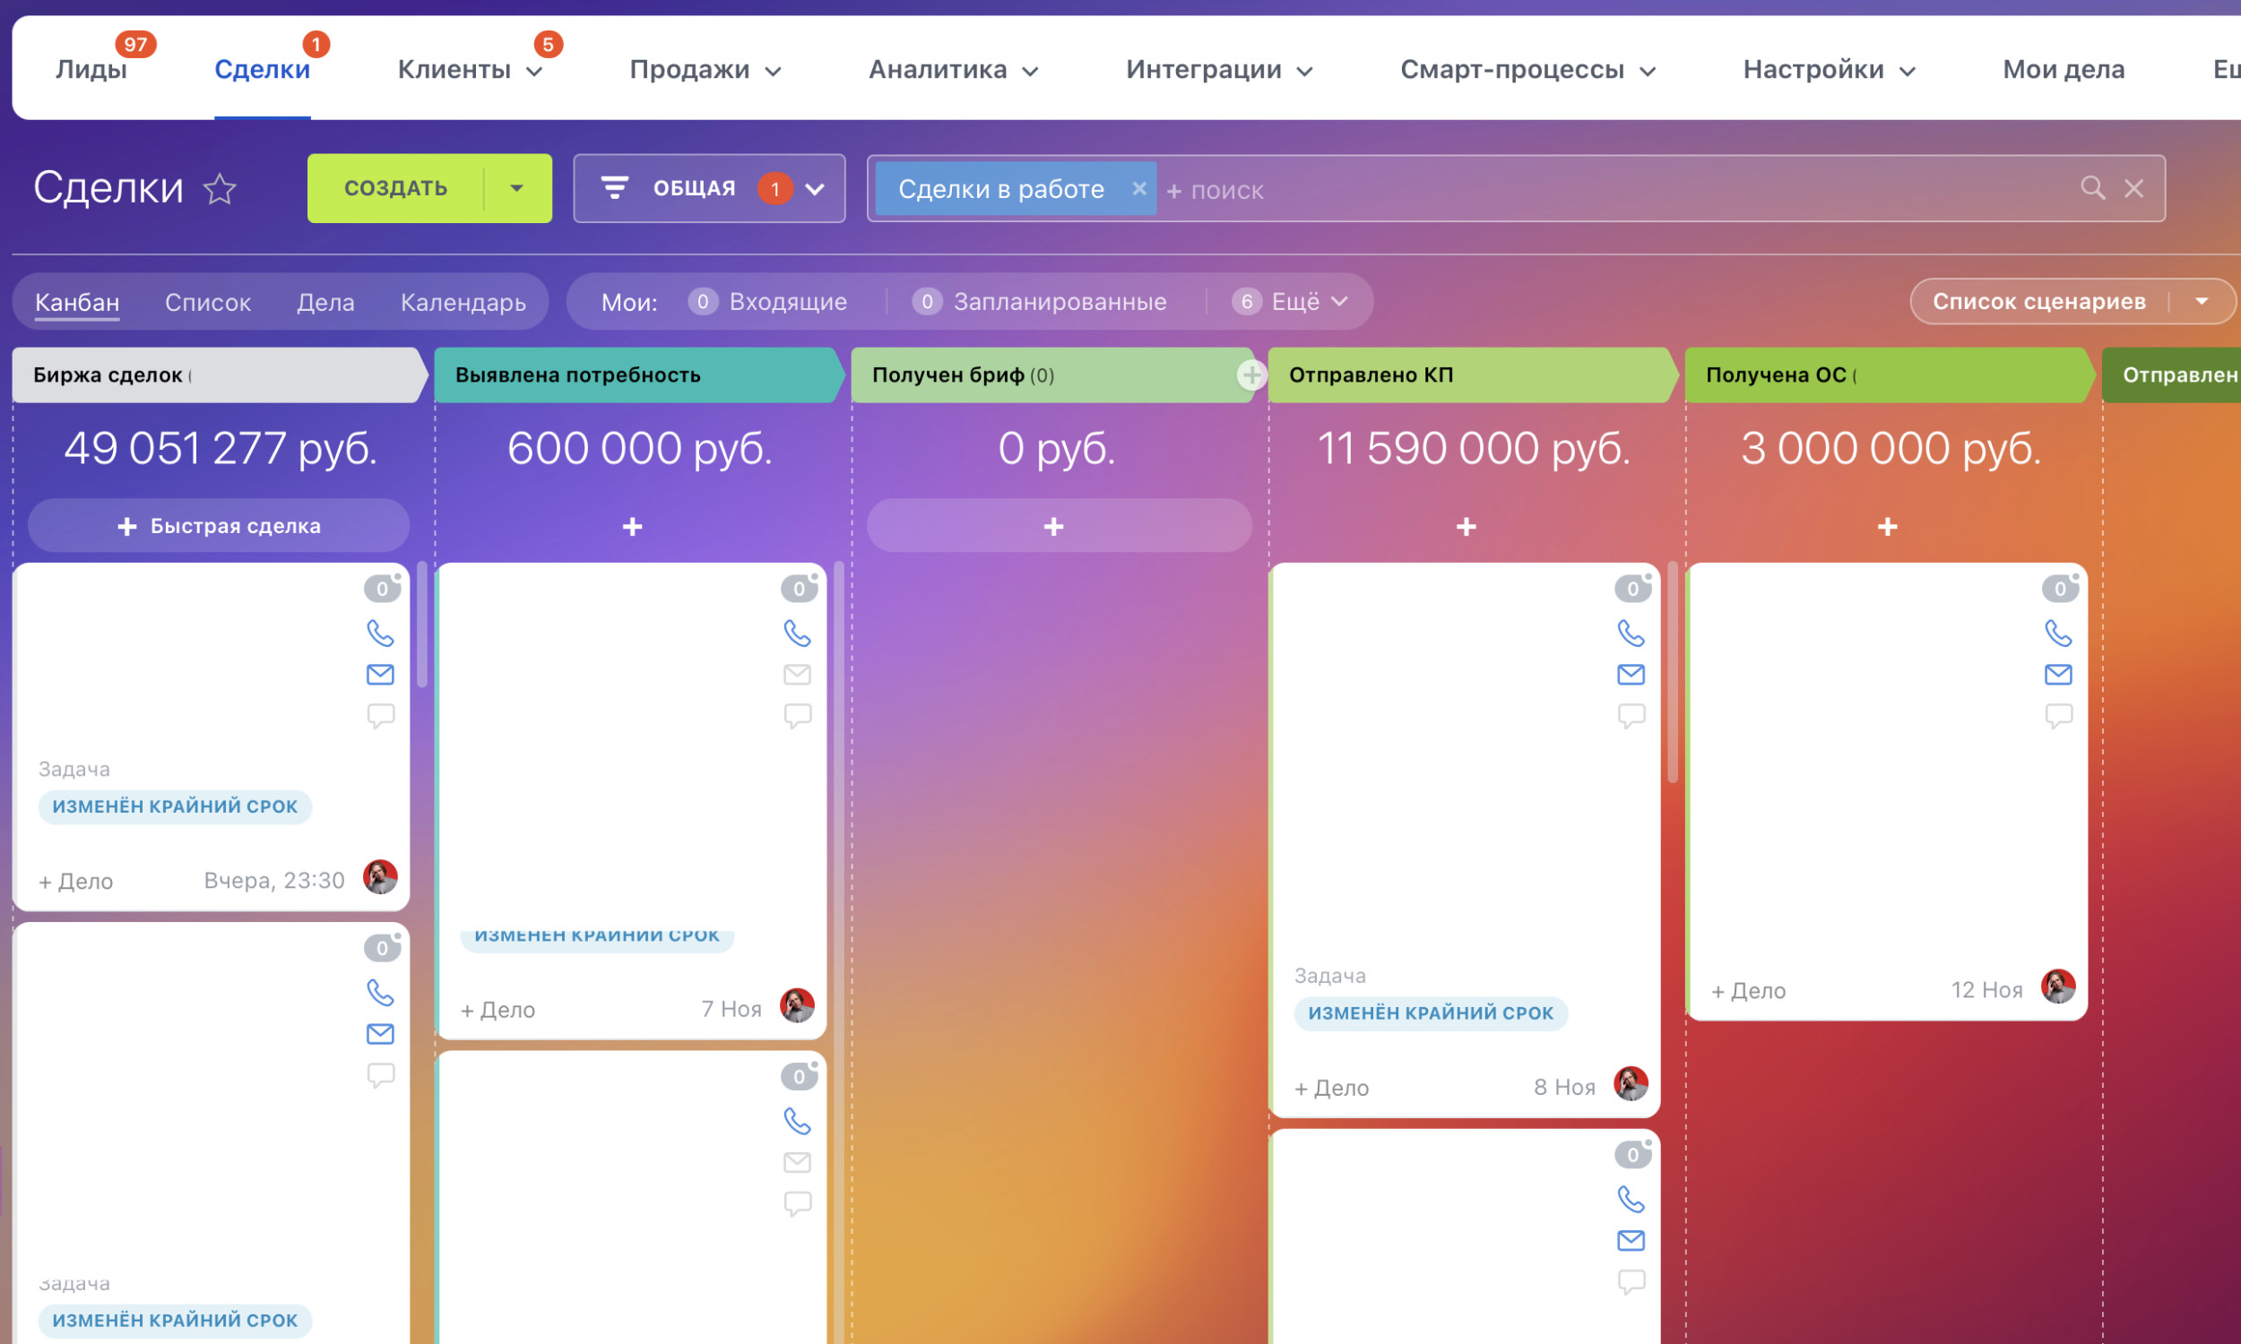Viewport: 2241px width, 1344px height.
Task: Click the plus icon in Получен бриф header
Action: tap(1251, 375)
